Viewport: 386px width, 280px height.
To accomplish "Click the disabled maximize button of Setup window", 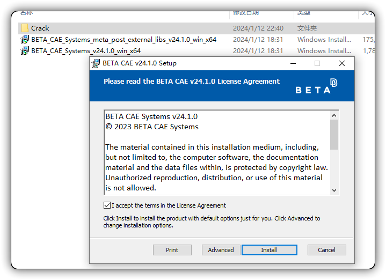I will (x=317, y=63).
